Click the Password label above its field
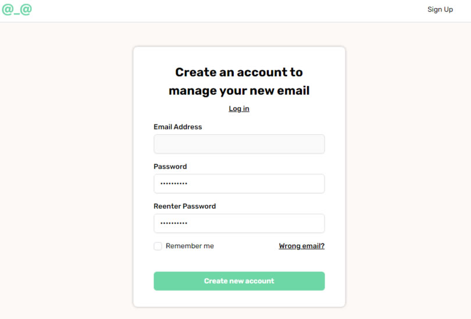This screenshot has height=319, width=471. (x=170, y=167)
